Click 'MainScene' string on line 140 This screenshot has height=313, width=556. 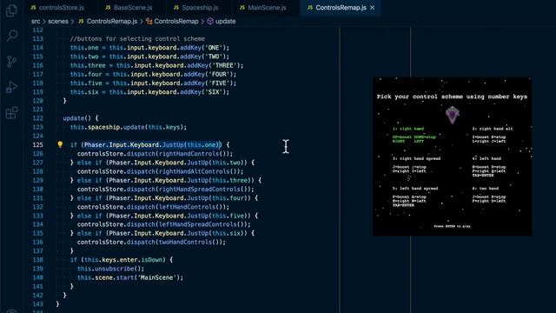[156, 277]
